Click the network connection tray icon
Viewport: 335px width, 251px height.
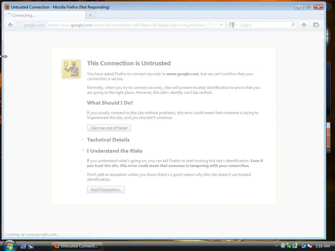tap(304, 246)
